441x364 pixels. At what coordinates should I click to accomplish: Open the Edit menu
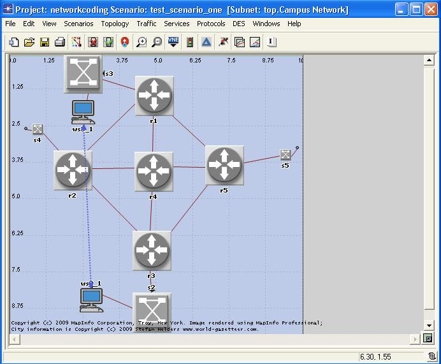tap(29, 24)
